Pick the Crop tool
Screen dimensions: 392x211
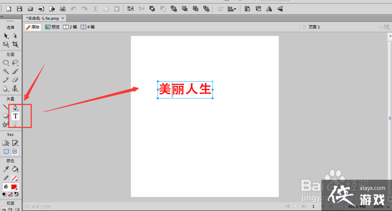coord(15,45)
